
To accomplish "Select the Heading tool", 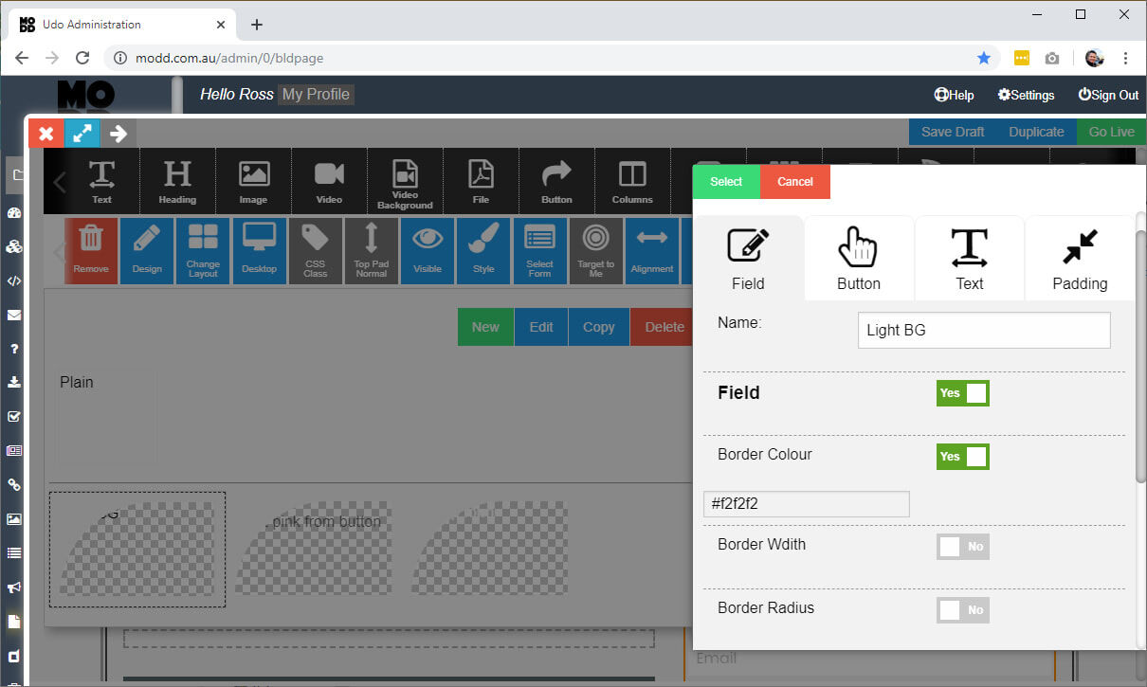I will [x=177, y=181].
